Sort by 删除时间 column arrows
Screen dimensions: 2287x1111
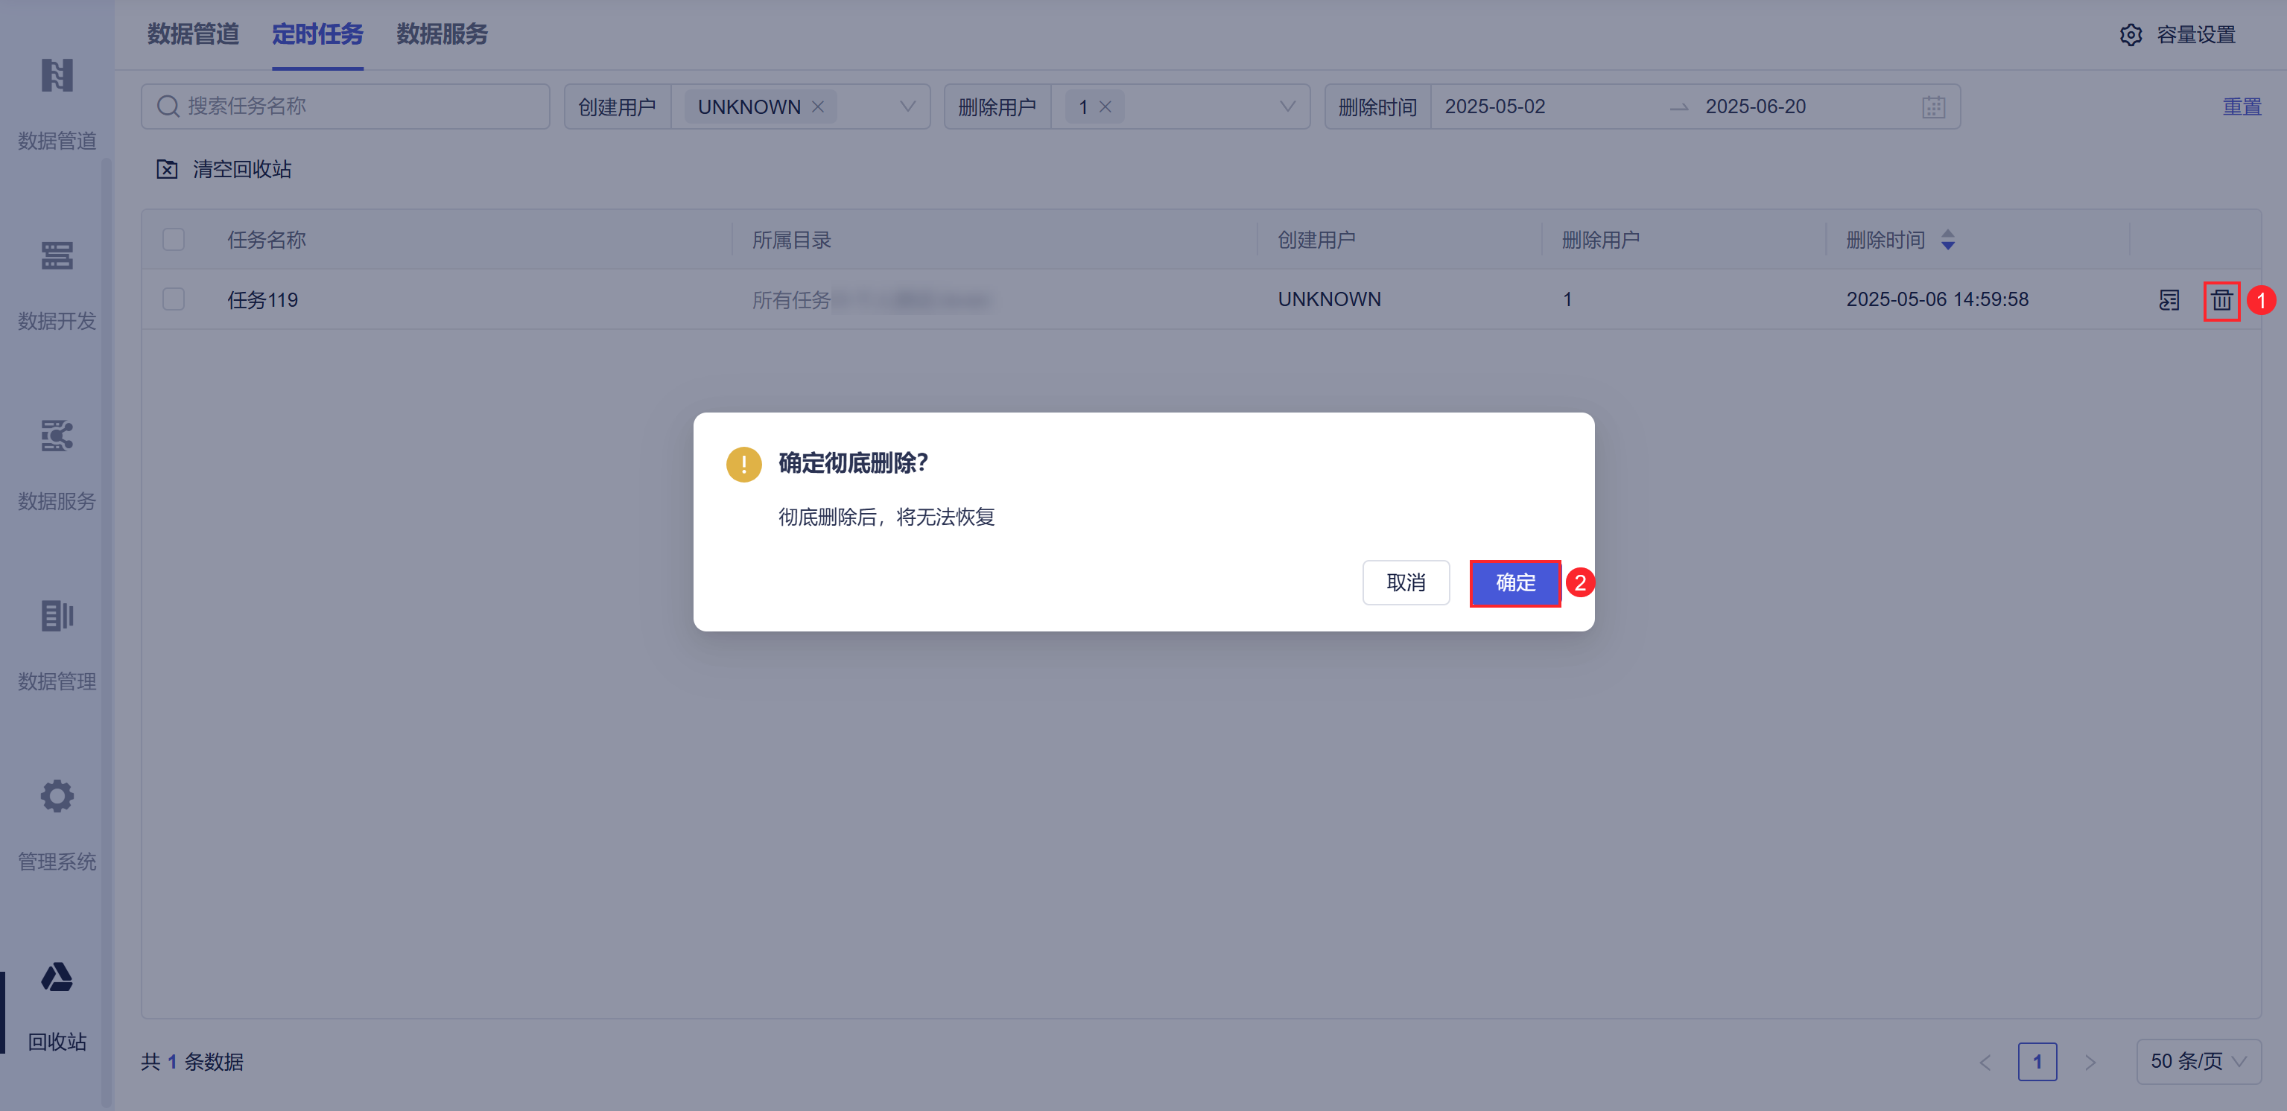pyautogui.click(x=1947, y=240)
